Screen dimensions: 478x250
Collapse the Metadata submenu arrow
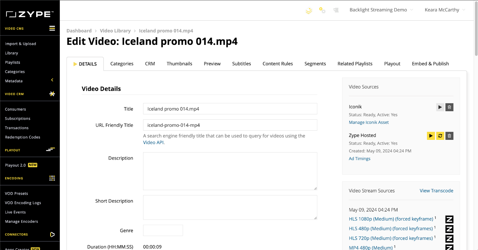pos(52,80)
